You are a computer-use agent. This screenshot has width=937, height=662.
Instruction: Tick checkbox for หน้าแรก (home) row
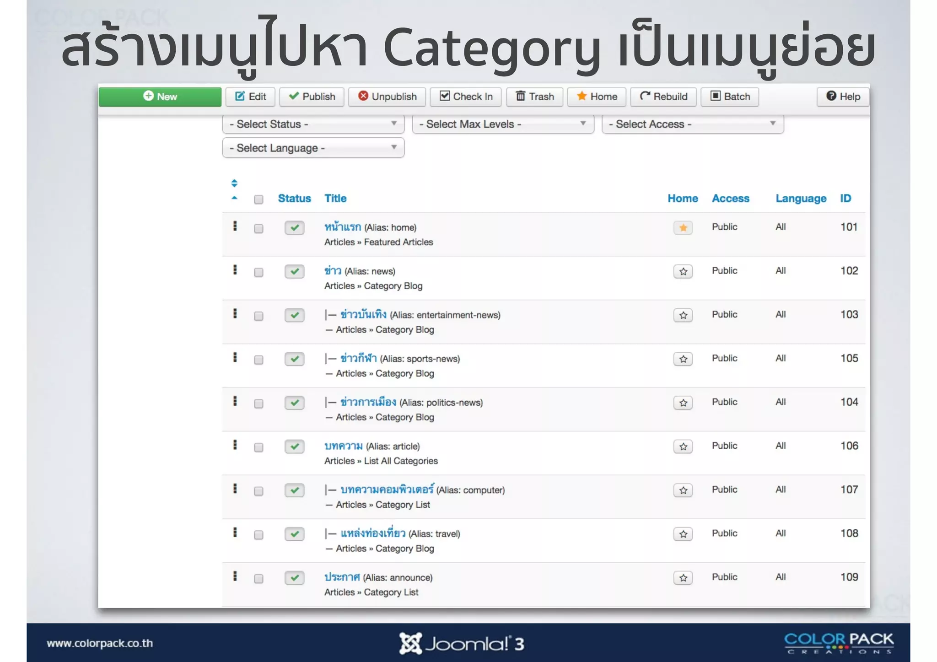(x=258, y=228)
